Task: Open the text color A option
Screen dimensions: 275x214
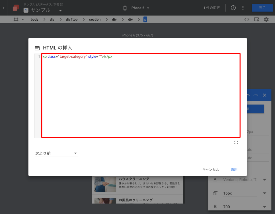Action: click(215, 179)
